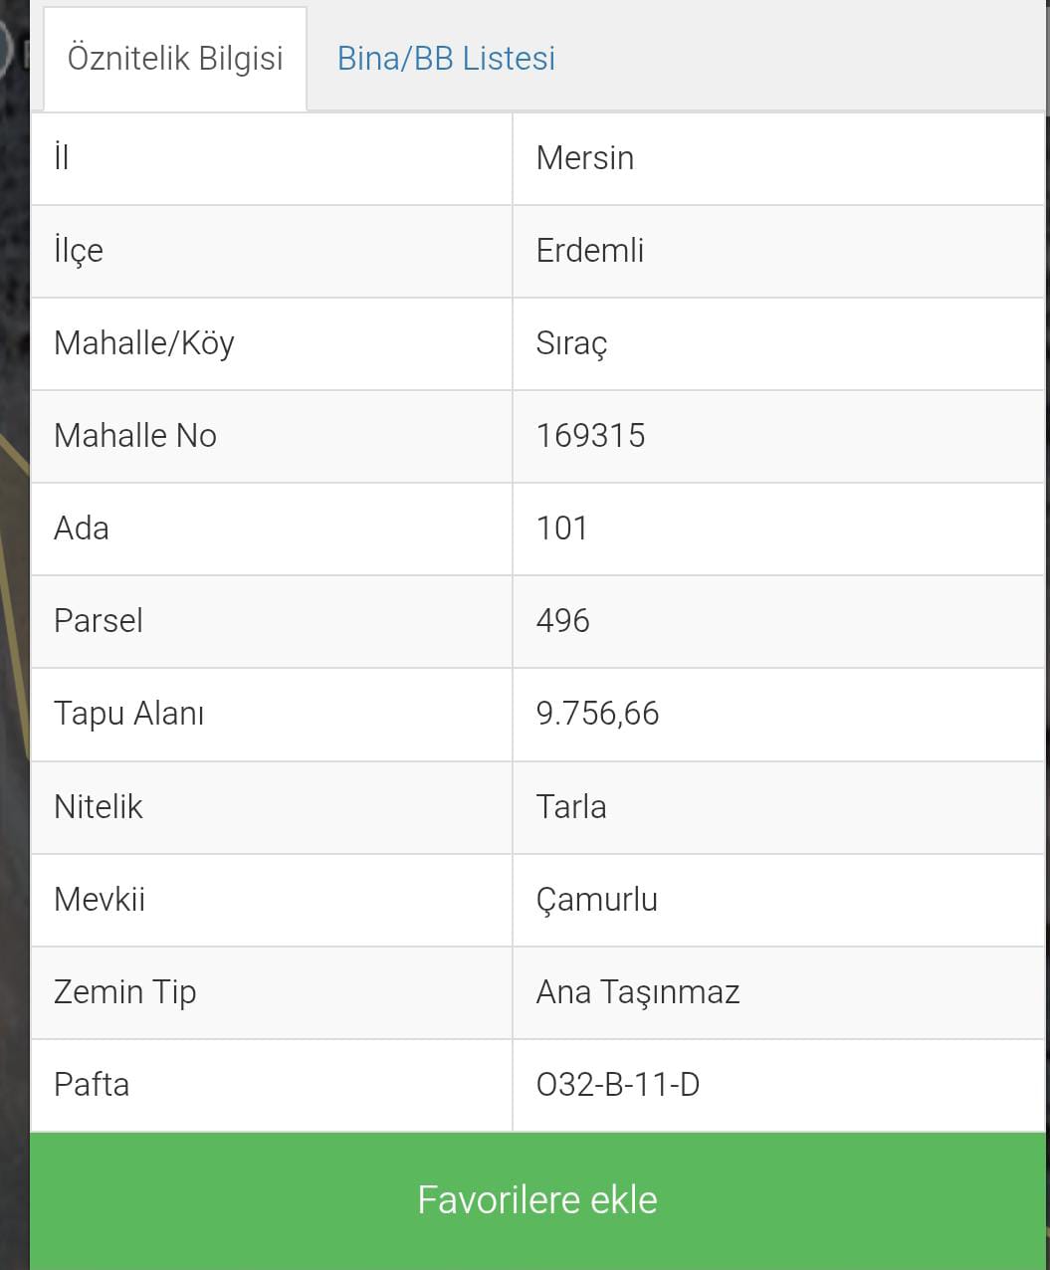Click the Zemin Tip label cell
The width and height of the screenshot is (1050, 1270).
point(272,992)
